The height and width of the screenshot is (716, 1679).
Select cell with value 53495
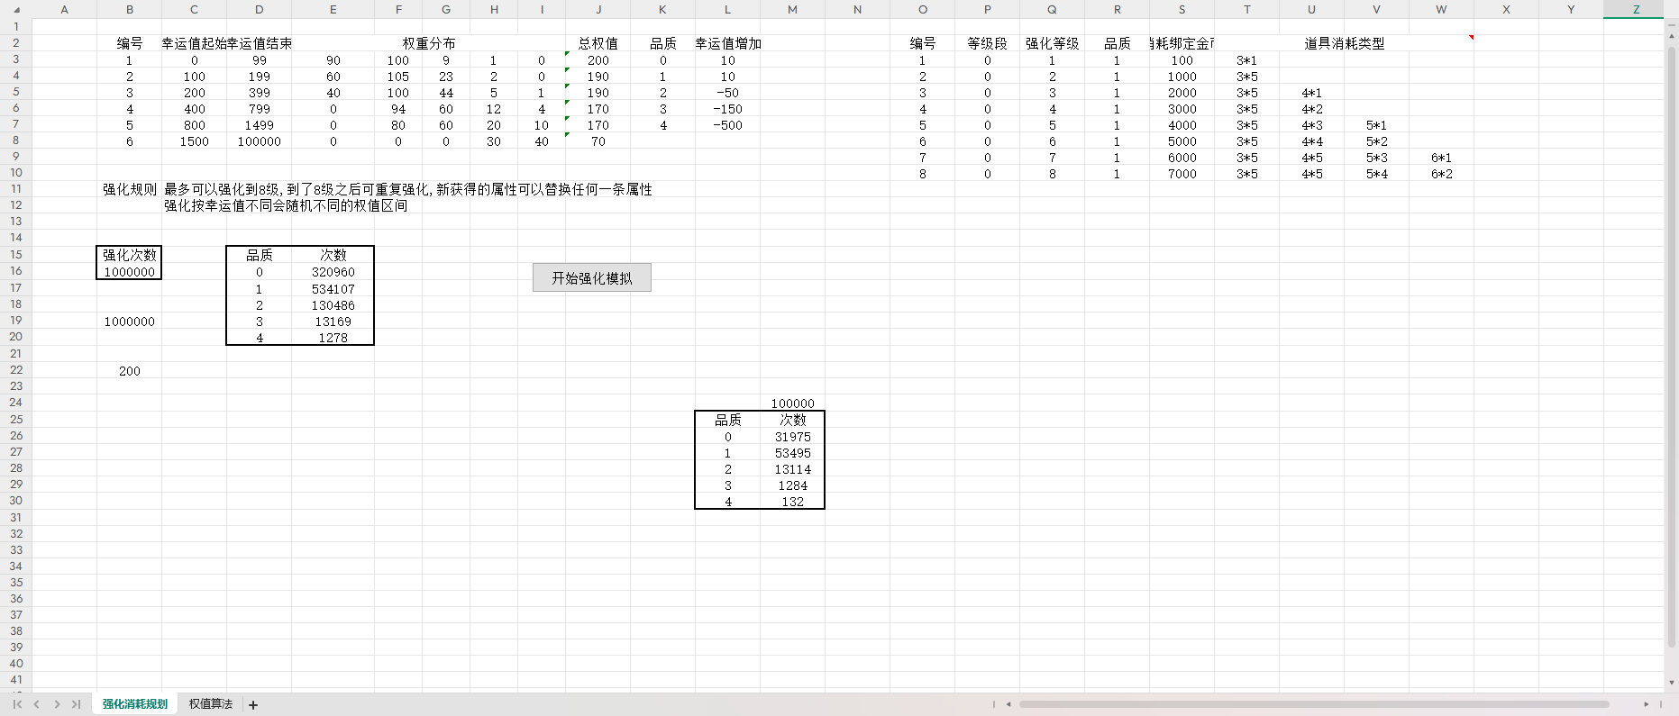792,453
